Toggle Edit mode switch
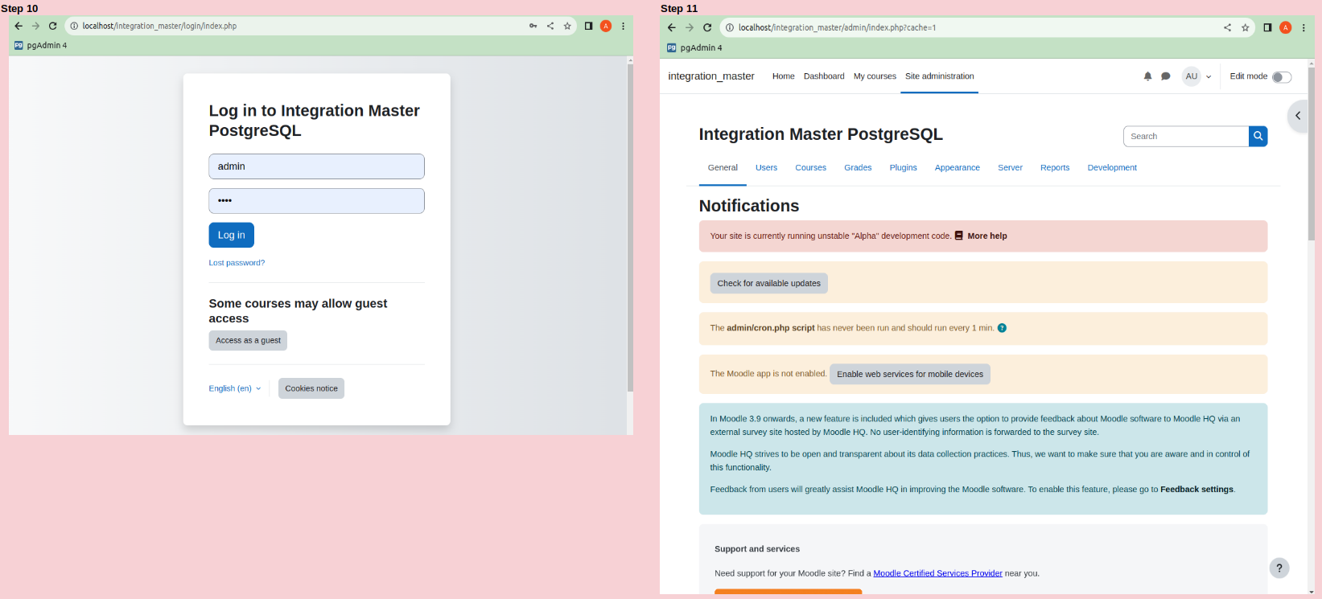 pos(1282,77)
